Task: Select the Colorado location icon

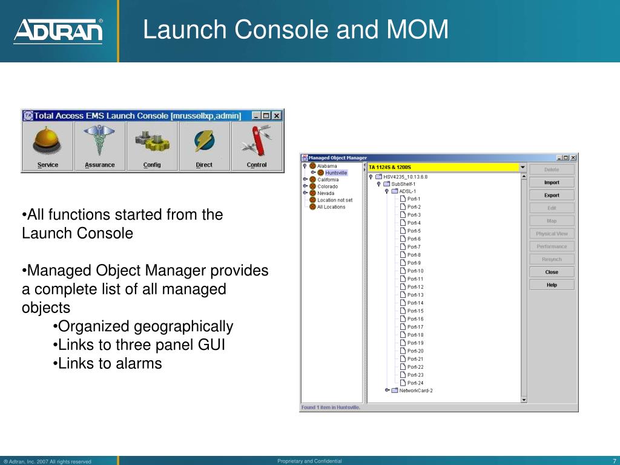Action: [x=313, y=186]
